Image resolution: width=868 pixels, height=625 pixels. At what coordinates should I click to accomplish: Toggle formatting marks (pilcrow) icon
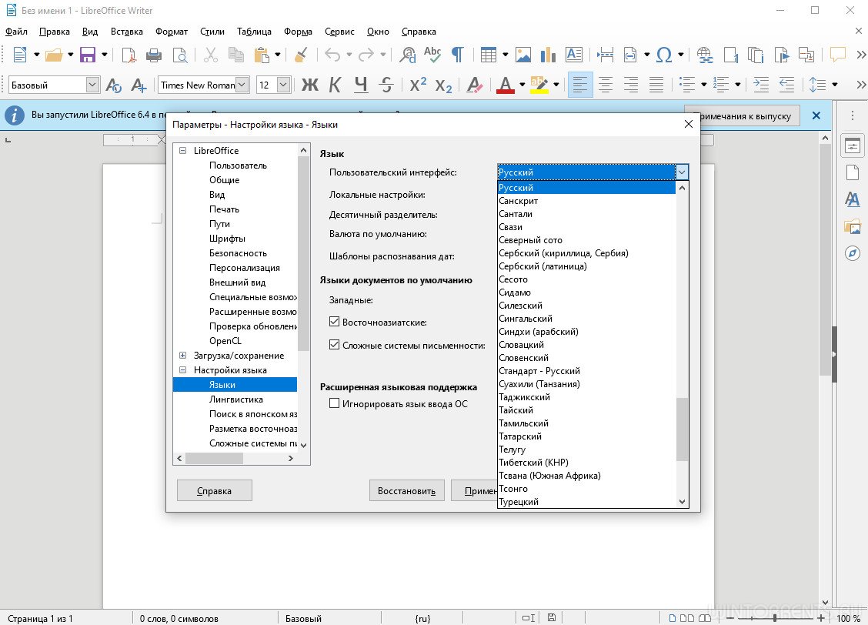tap(457, 55)
